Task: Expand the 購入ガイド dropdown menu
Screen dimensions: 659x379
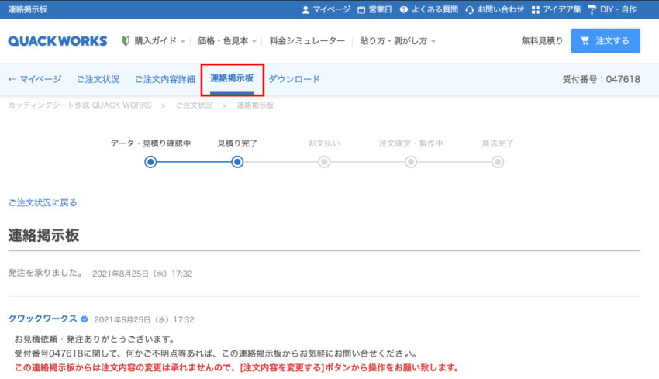Action: click(154, 41)
